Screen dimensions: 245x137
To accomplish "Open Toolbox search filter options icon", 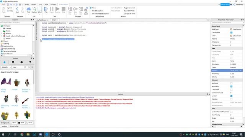I will tap(33, 67).
